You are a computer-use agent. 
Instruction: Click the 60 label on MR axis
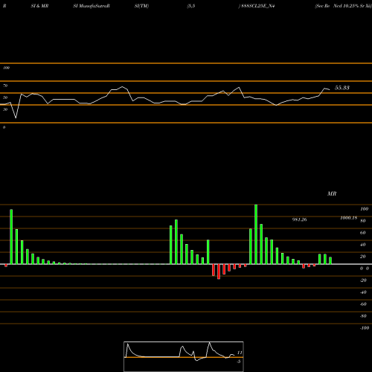coord(363,233)
